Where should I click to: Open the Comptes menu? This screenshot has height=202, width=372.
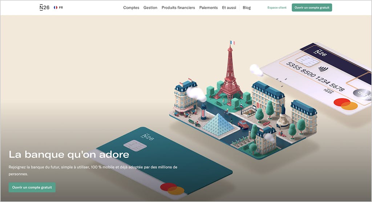click(131, 8)
